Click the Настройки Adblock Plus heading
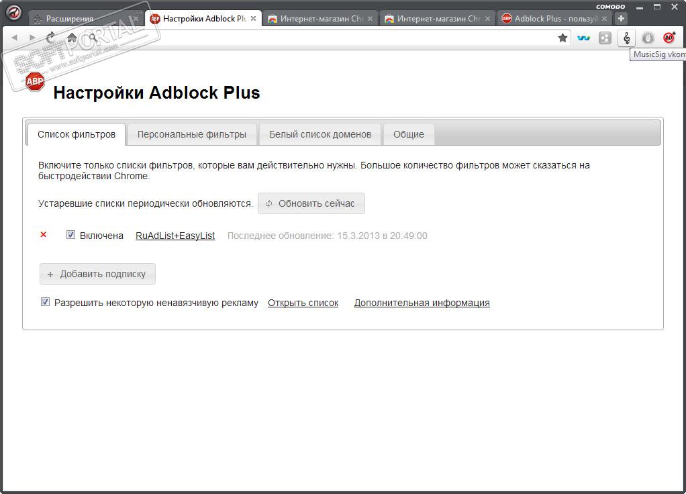686x494 pixels. 156,93
